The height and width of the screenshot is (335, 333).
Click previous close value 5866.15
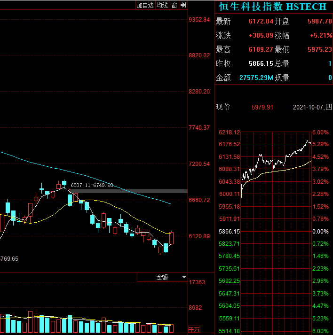(x=261, y=63)
